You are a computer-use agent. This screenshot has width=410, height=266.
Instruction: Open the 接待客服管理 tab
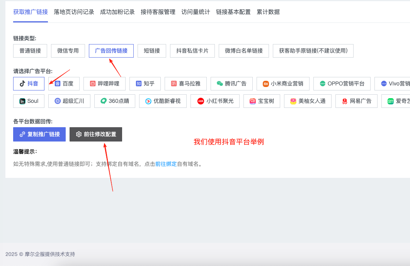pyautogui.click(x=158, y=12)
